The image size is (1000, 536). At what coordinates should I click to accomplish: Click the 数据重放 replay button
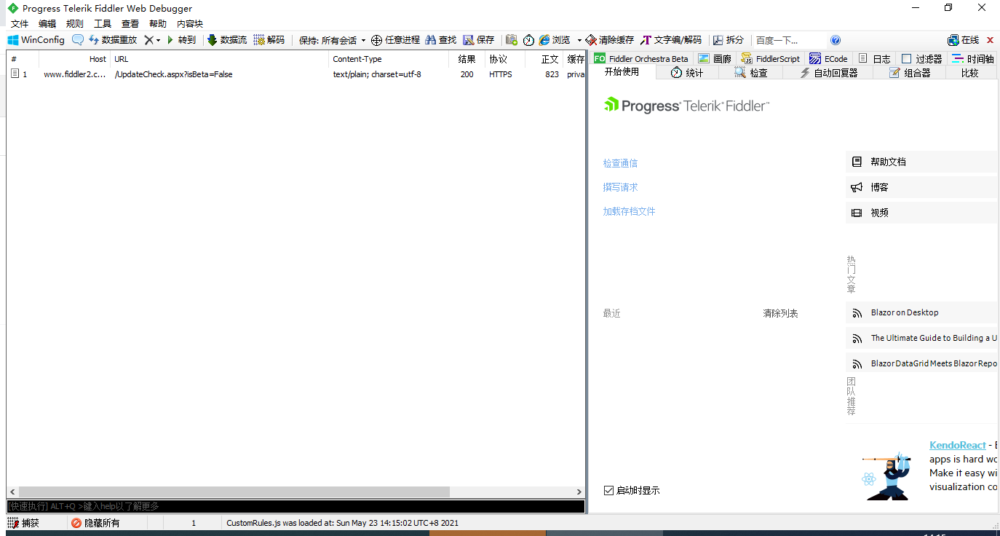coord(113,40)
